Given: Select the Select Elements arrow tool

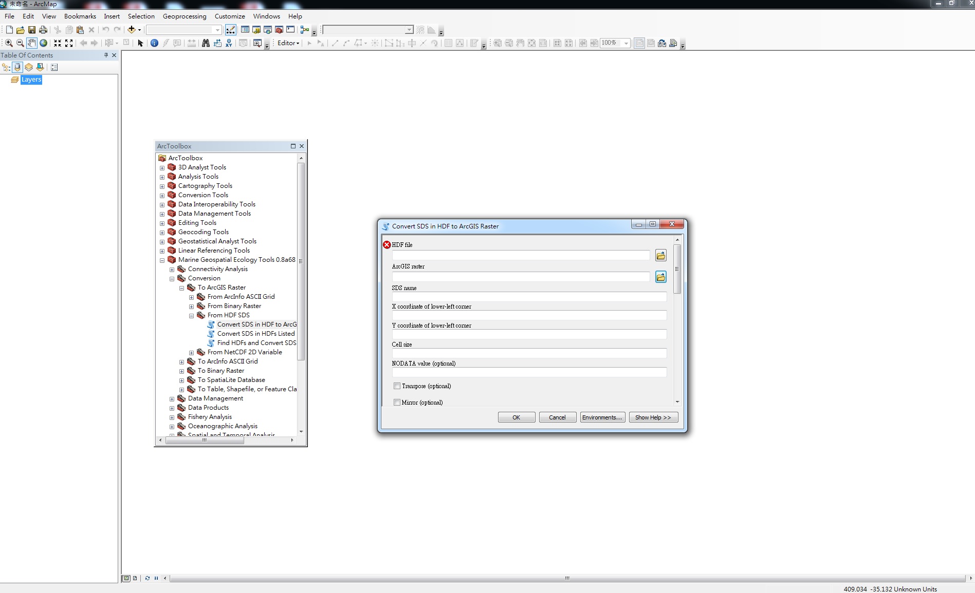Looking at the screenshot, I should pyautogui.click(x=140, y=43).
